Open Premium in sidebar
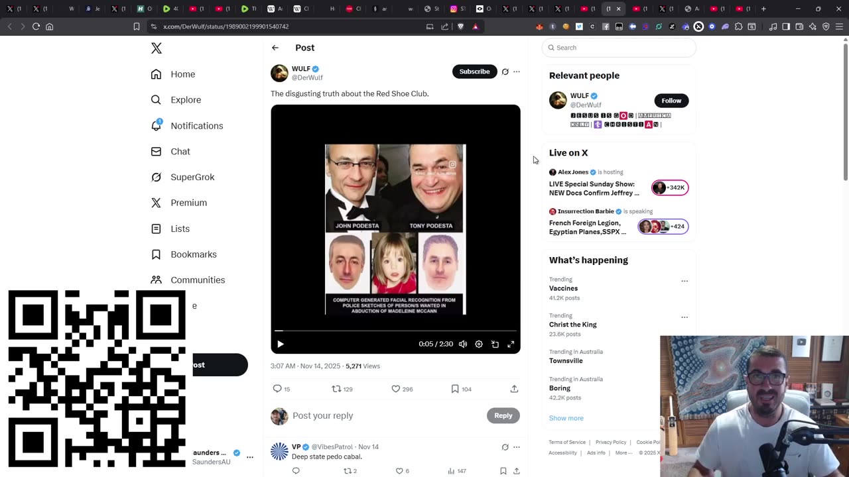 tap(179, 203)
